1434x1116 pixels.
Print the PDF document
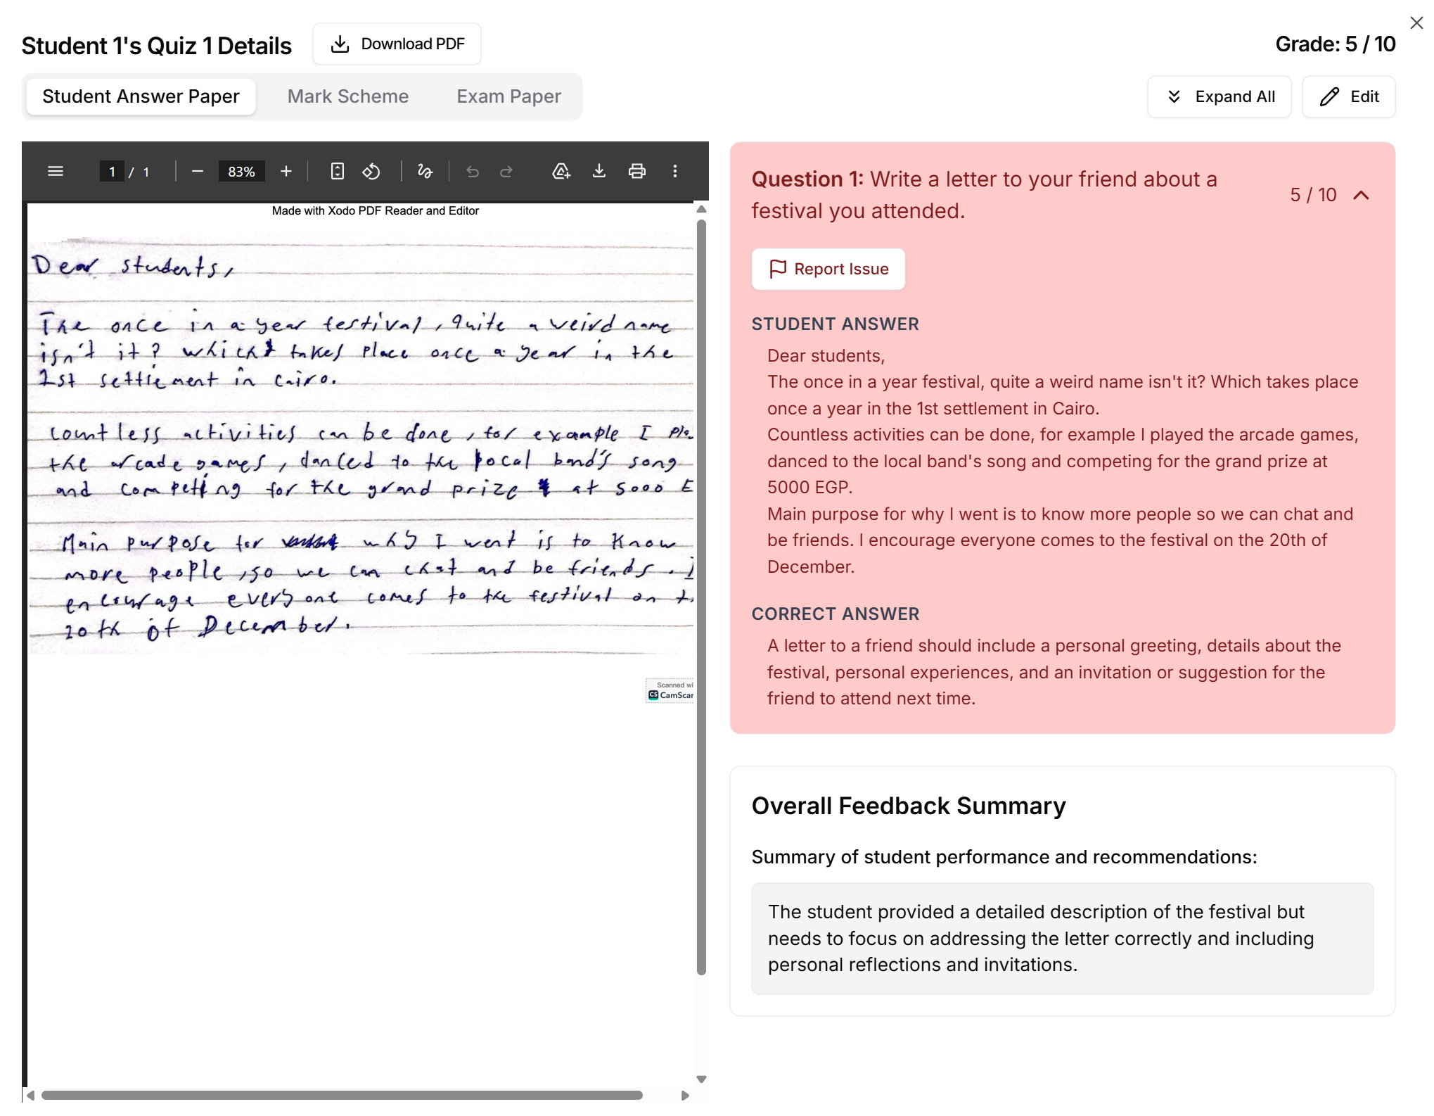(x=637, y=171)
